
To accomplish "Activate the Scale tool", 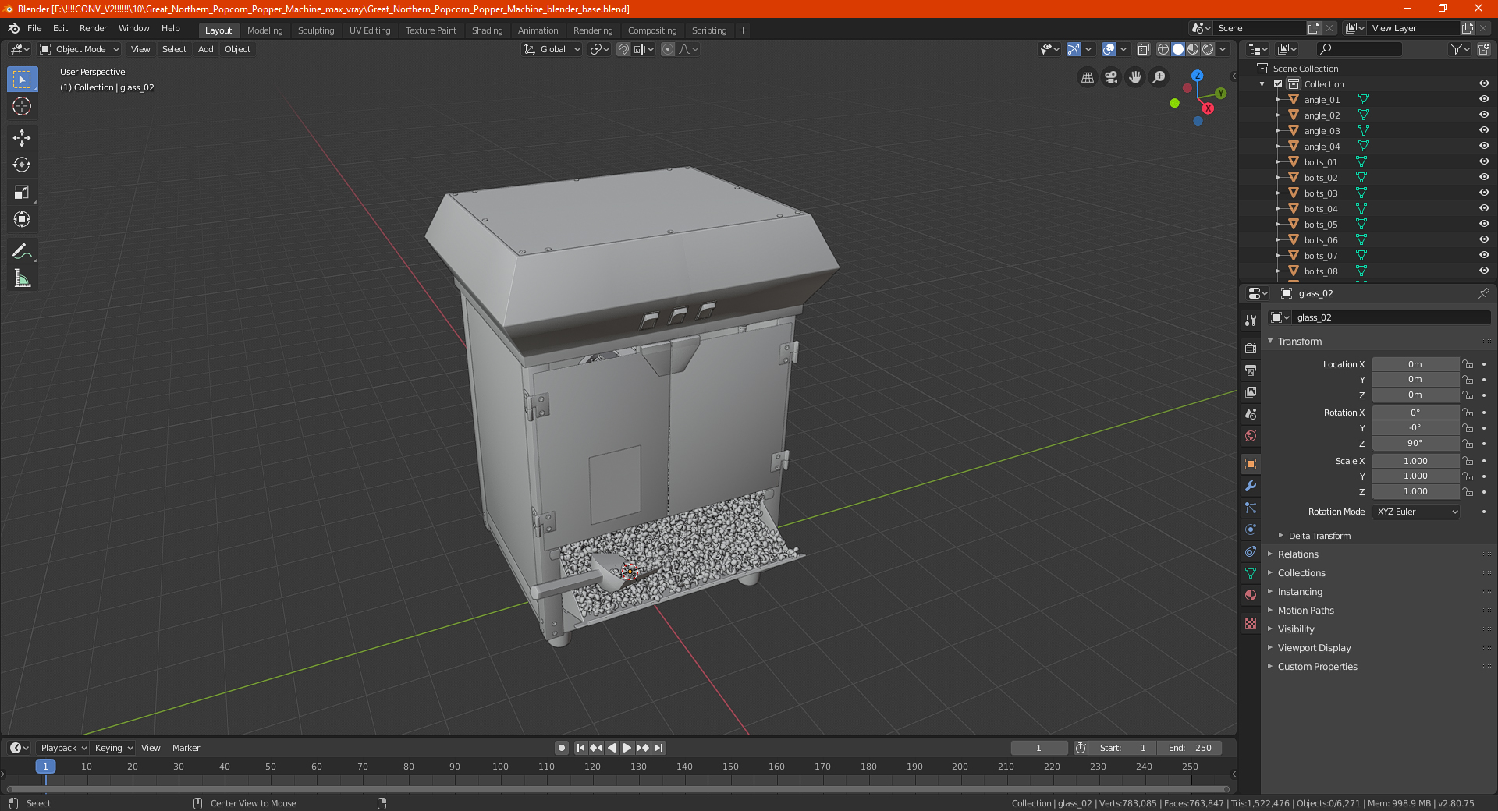I will coord(22,192).
